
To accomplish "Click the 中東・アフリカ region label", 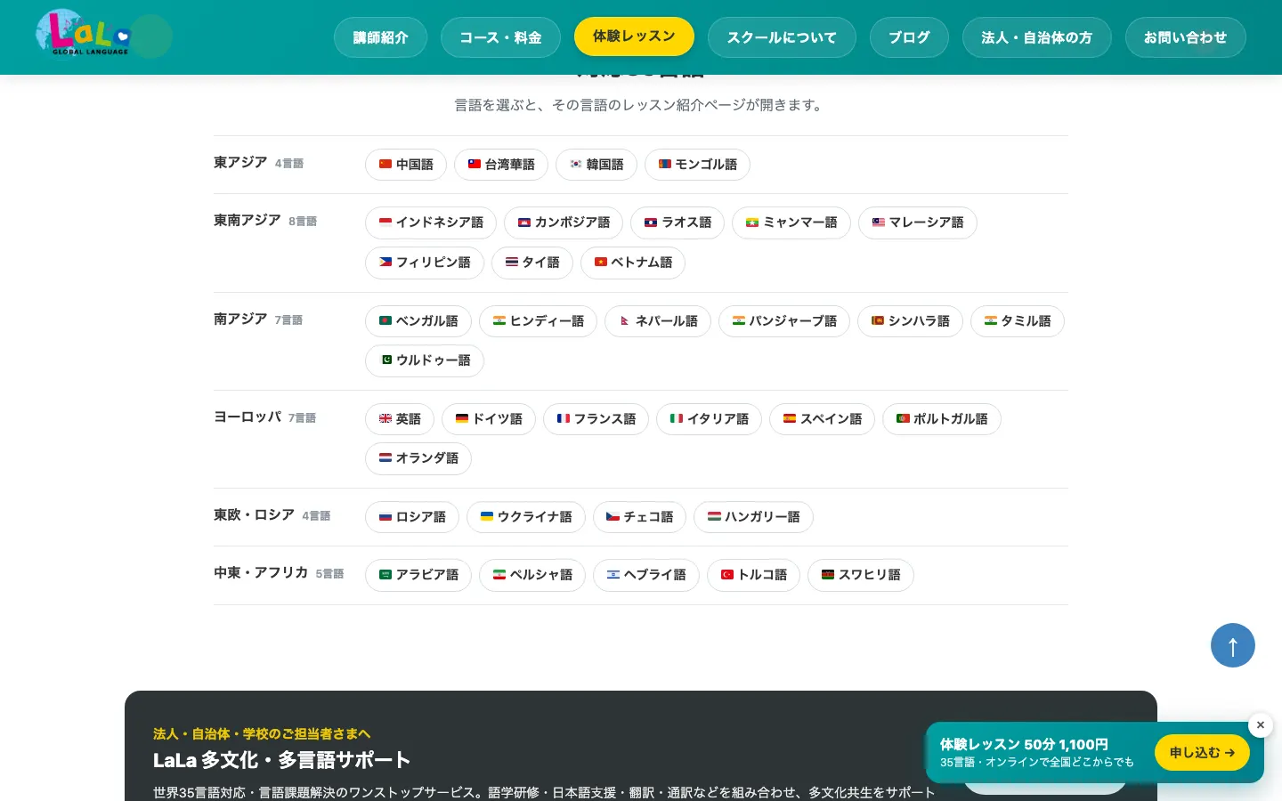I will 261,573.
